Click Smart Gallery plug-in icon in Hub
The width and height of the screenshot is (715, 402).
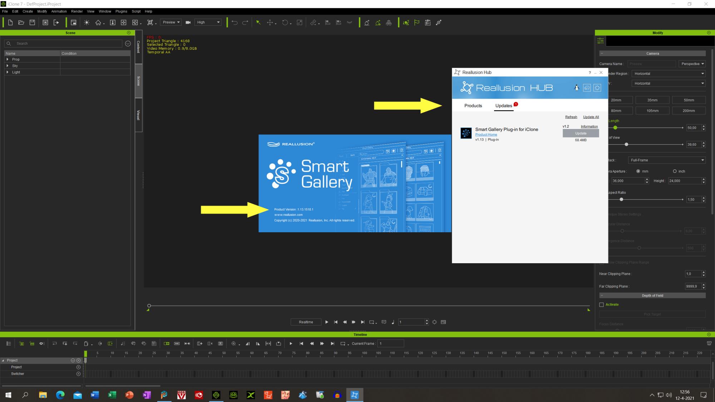click(x=466, y=133)
